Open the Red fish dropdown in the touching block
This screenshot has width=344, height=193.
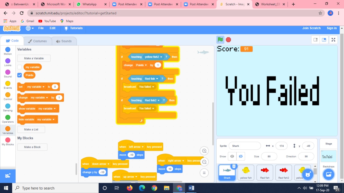tap(151, 78)
